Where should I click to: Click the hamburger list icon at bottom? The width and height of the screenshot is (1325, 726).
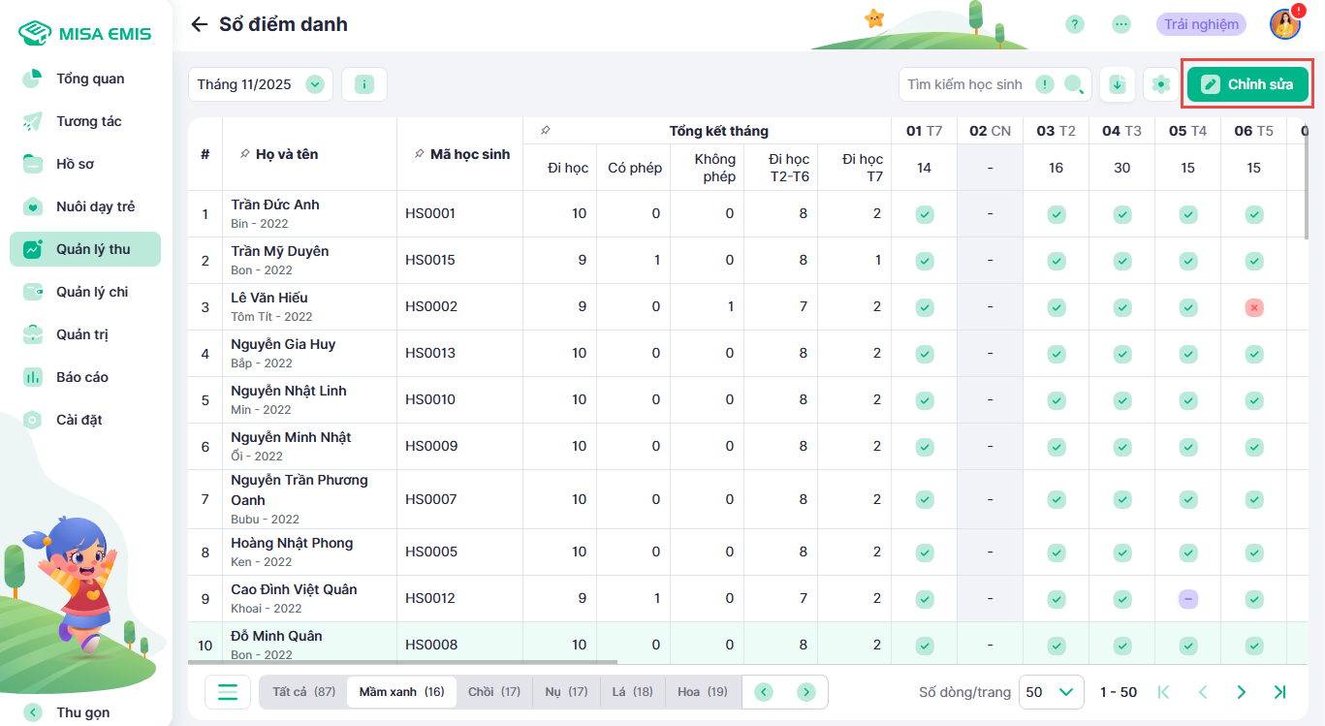tap(228, 692)
